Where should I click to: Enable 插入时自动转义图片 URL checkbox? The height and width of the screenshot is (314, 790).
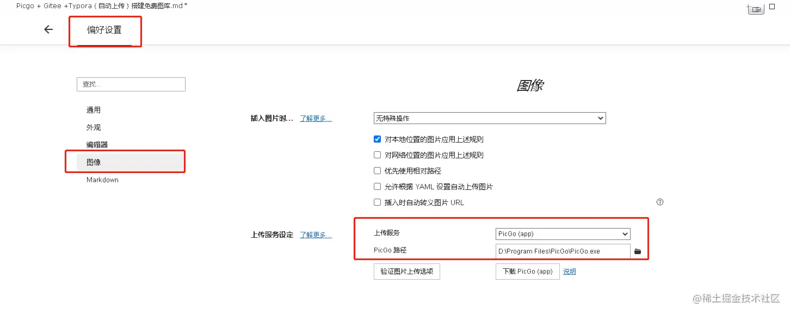[x=378, y=202]
